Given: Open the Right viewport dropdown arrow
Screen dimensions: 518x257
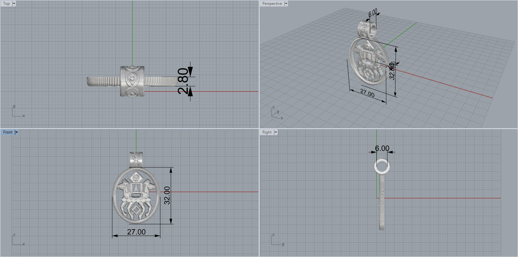Looking at the screenshot, I should [x=276, y=132].
